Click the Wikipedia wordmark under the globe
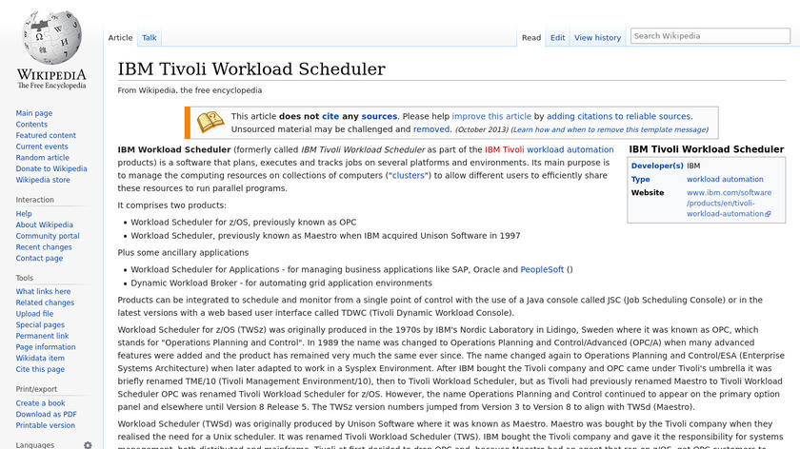Screen dimensions: 800x449 tap(51, 75)
